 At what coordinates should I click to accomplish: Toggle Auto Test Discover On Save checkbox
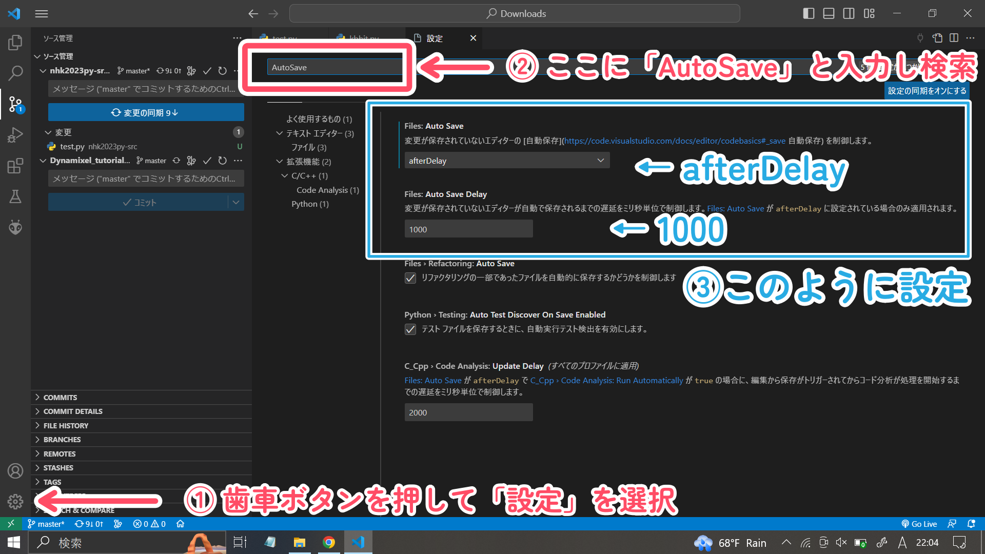pos(410,329)
